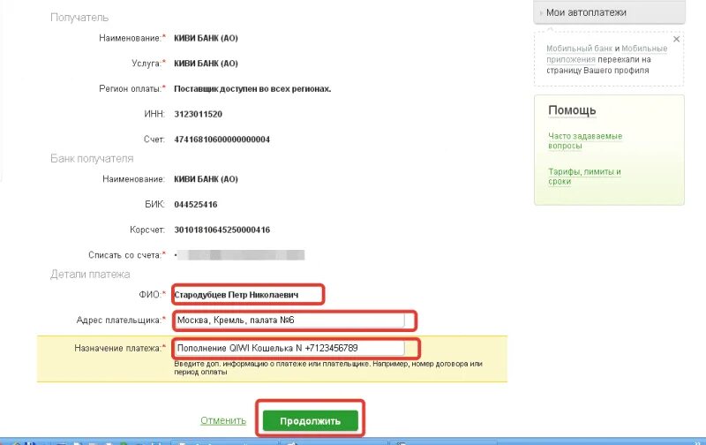Click the Детали платежа section heading
This screenshot has height=445, width=706.
pyautogui.click(x=90, y=275)
